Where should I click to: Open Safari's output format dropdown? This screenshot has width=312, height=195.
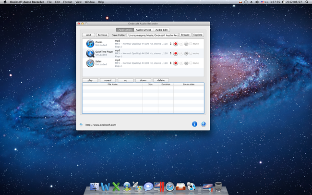pos(170,63)
